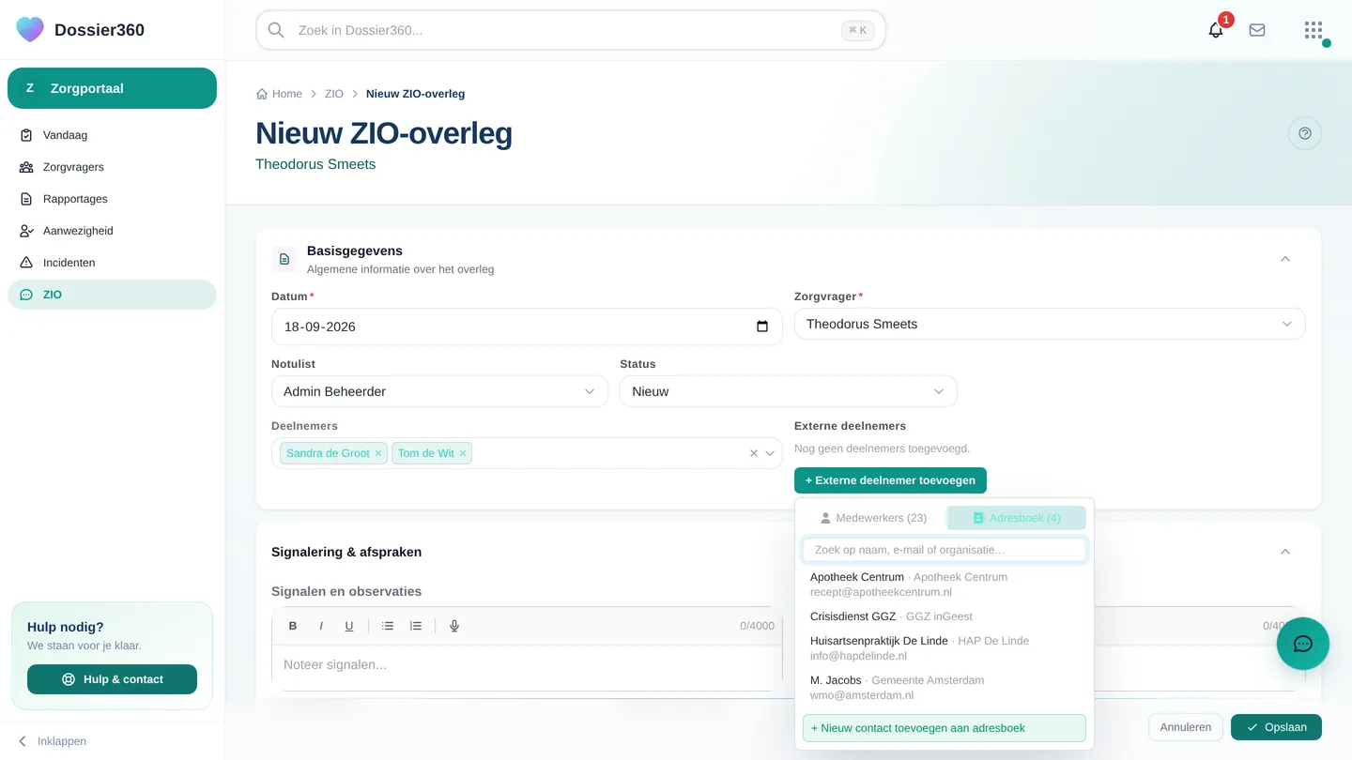Insert a numbered list in signals editor
The height and width of the screenshot is (760, 1352).
[x=416, y=626]
